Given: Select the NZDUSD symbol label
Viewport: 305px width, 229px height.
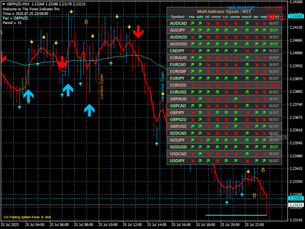Looking at the screenshot, I should point(178,147).
